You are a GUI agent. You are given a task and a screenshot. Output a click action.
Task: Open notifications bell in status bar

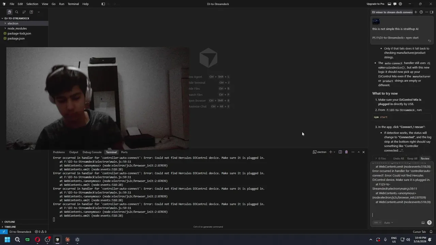[431, 232]
